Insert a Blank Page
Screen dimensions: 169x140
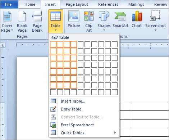pyautogui.click(x=22, y=22)
